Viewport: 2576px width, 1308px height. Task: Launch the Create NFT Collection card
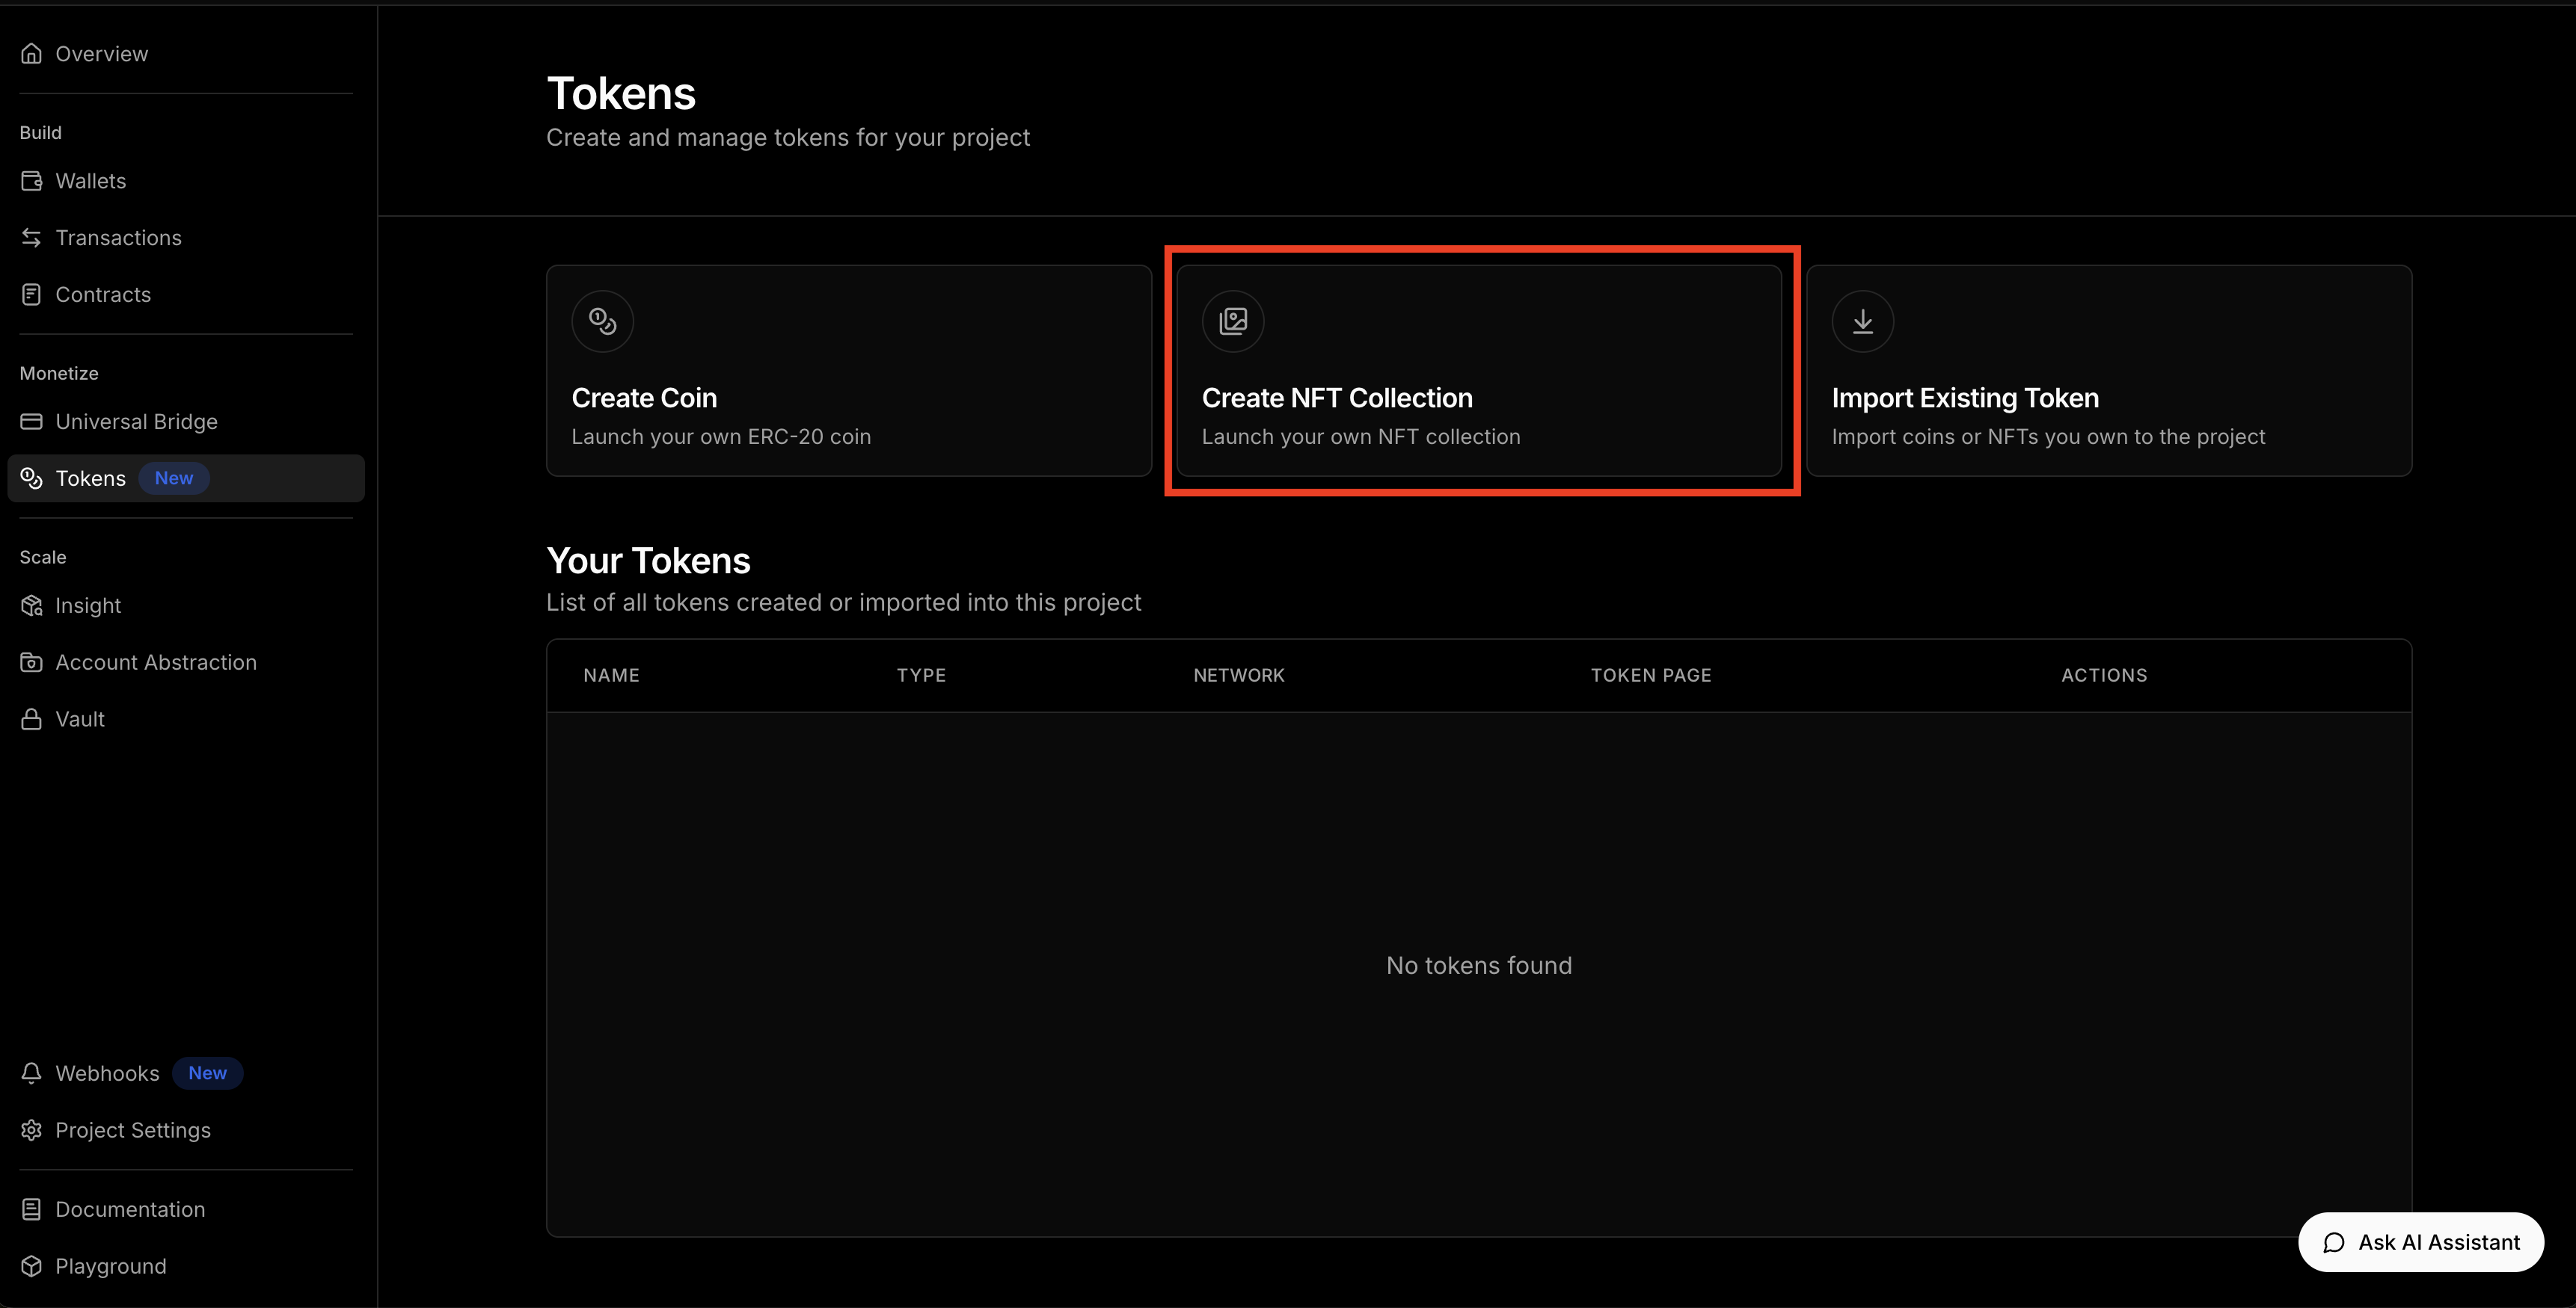(x=1478, y=371)
